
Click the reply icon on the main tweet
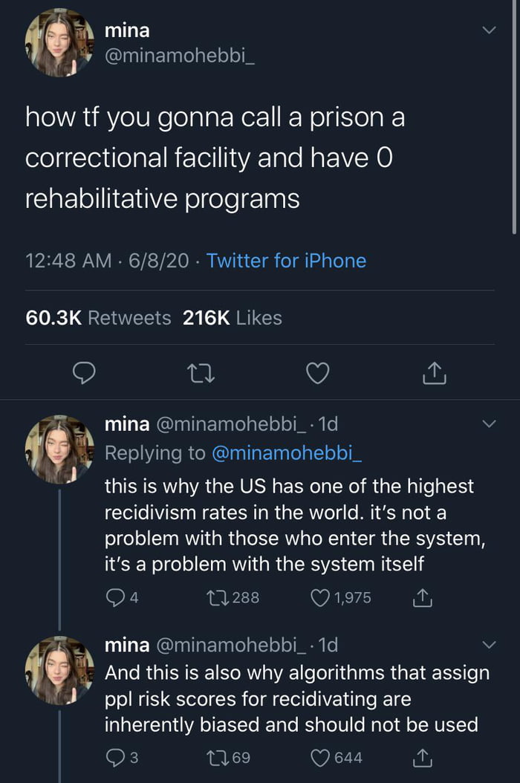[x=84, y=373]
